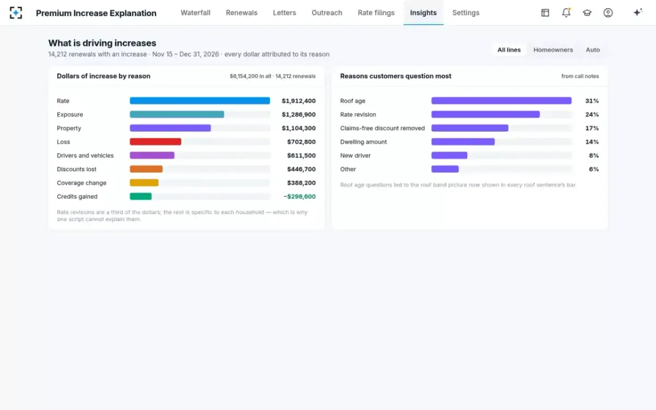The height and width of the screenshot is (410, 656).
Task: Filter by Homeowners line
Action: click(x=553, y=50)
